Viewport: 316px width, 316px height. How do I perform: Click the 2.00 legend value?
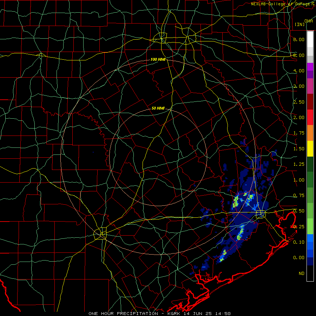299,118
